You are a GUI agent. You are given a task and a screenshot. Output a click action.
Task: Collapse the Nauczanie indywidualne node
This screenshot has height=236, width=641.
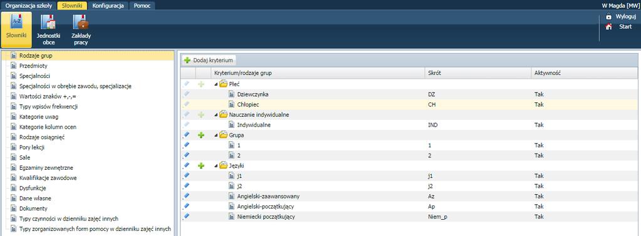[x=216, y=115]
